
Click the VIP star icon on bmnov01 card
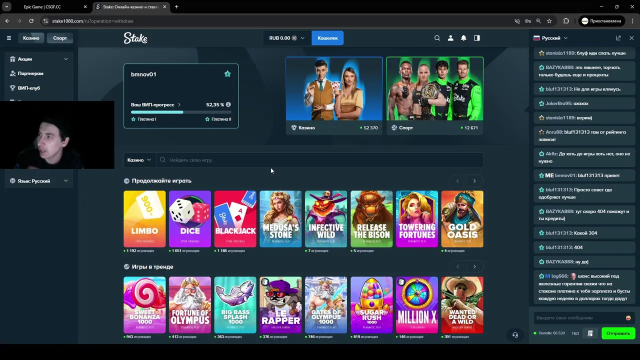click(227, 74)
